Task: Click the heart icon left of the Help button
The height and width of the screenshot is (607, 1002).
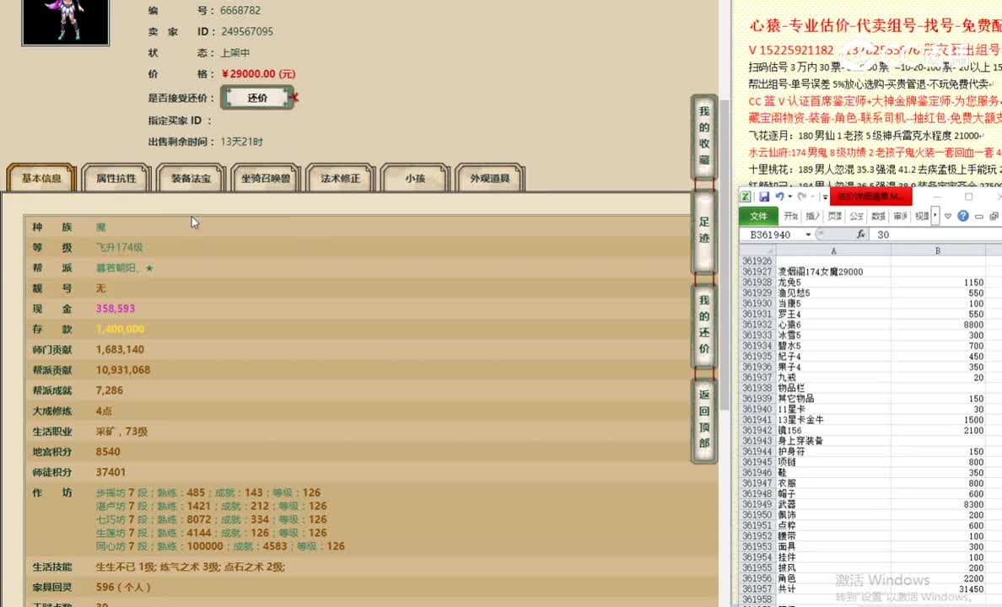Action: coord(947,217)
